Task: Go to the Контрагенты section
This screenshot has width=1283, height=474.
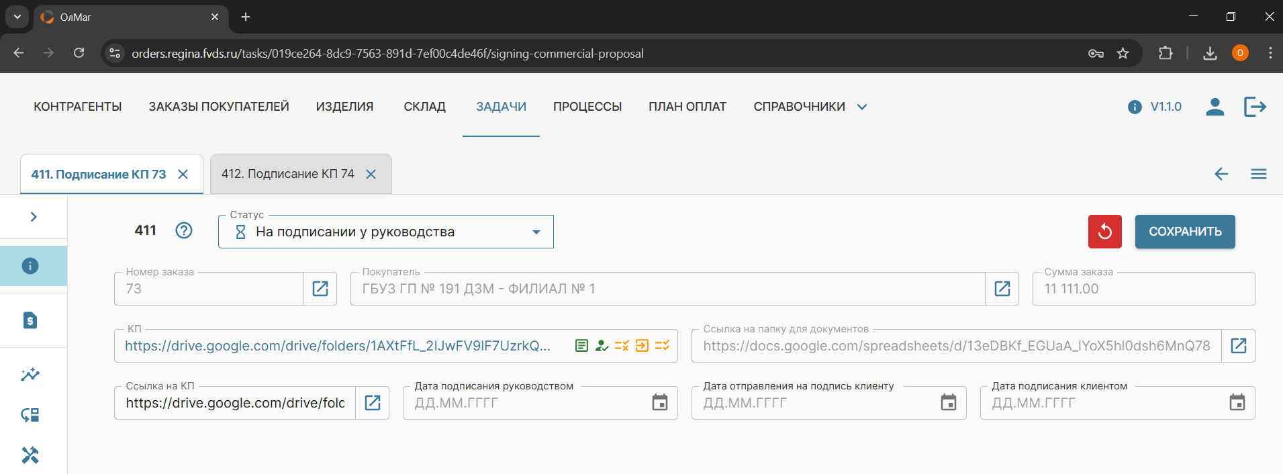Action: (x=78, y=107)
